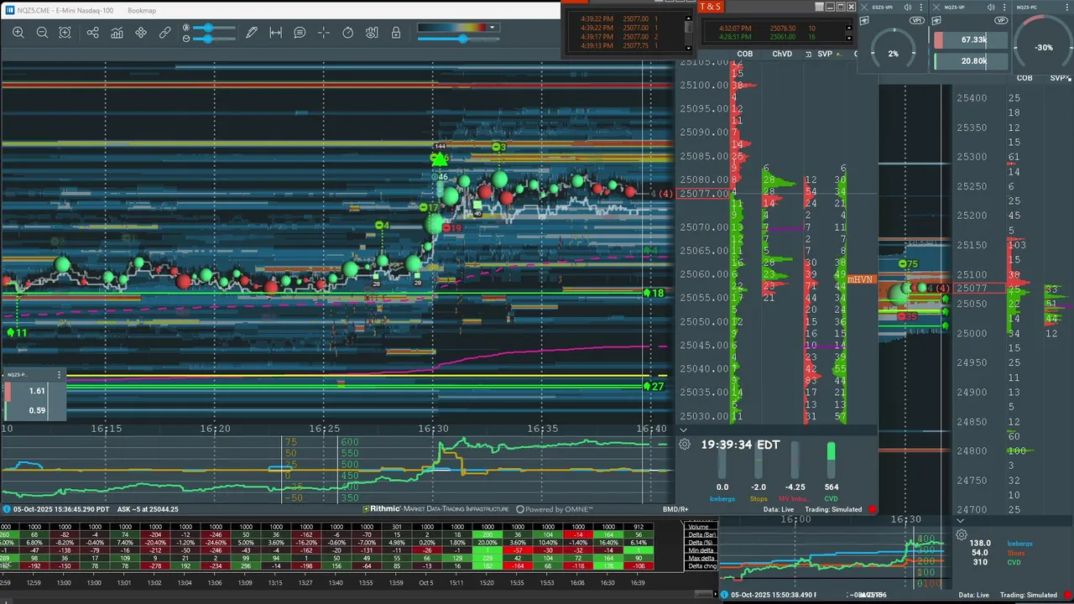Mute sound on ESZ5-VPI widget
The height and width of the screenshot is (604, 1074).
(x=908, y=8)
